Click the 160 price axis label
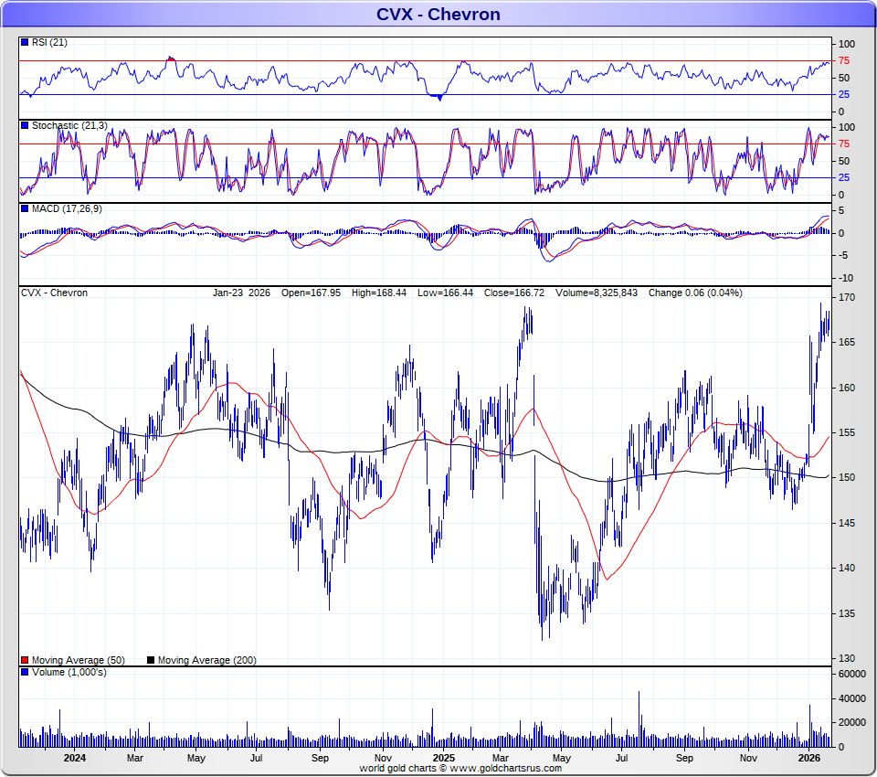Image resolution: width=877 pixels, height=777 pixels. (847, 388)
